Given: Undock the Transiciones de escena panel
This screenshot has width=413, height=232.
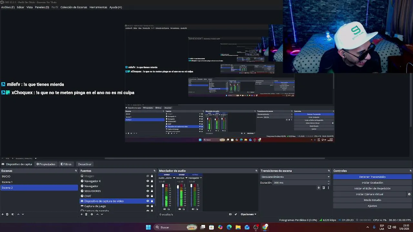Looking at the screenshot, I should point(329,171).
